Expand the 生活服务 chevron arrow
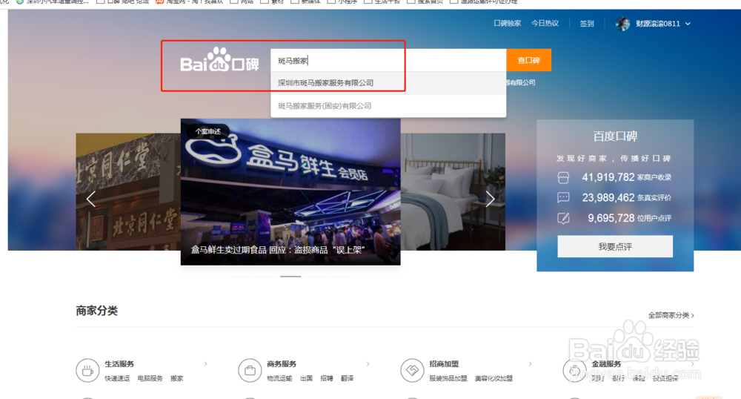The height and width of the screenshot is (399, 741). tap(205, 363)
